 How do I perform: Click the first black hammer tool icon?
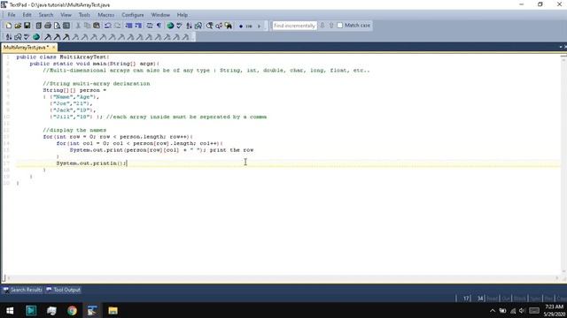coord(48,37)
